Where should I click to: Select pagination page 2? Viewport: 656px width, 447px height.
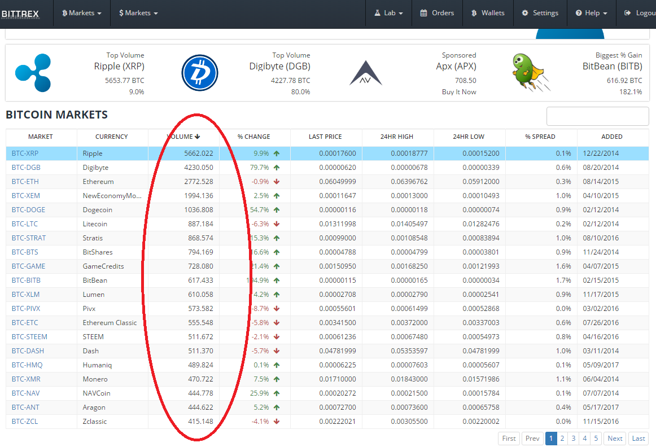(x=562, y=438)
